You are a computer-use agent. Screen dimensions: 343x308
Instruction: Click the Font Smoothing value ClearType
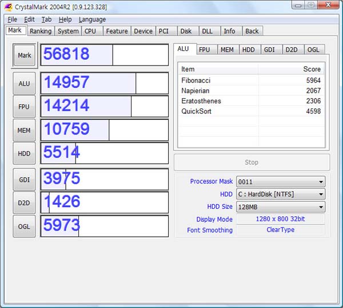pos(281,230)
